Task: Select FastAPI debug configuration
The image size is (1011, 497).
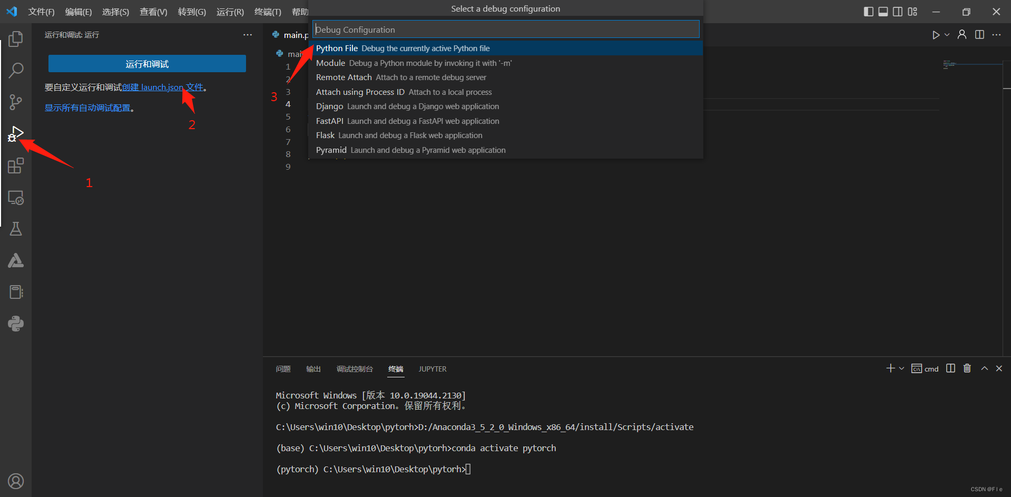Action: [506, 121]
